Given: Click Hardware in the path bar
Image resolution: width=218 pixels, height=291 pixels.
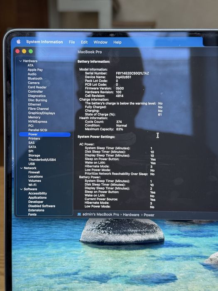Looking at the screenshot, I should 131,215.
